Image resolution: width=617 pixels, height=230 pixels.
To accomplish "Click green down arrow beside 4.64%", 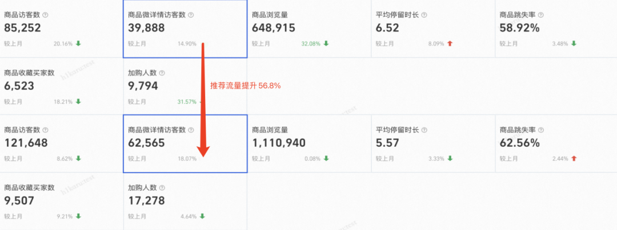I will pyautogui.click(x=202, y=216).
